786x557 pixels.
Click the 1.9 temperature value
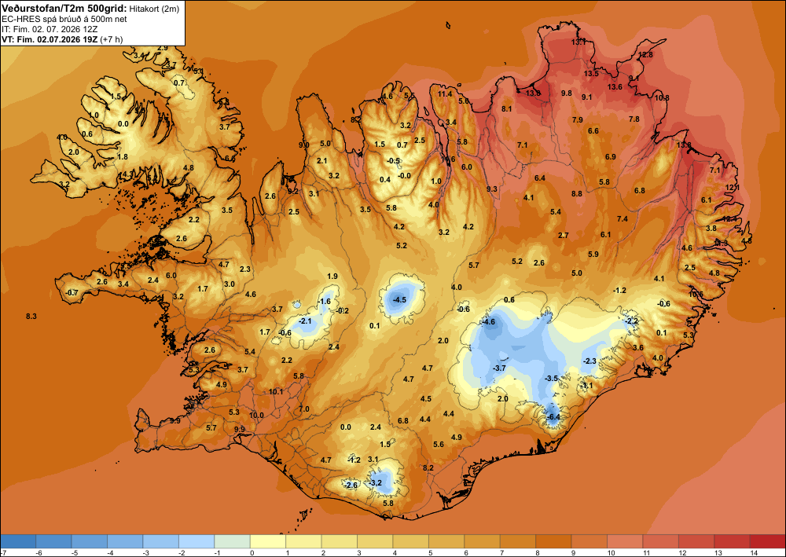click(x=332, y=277)
